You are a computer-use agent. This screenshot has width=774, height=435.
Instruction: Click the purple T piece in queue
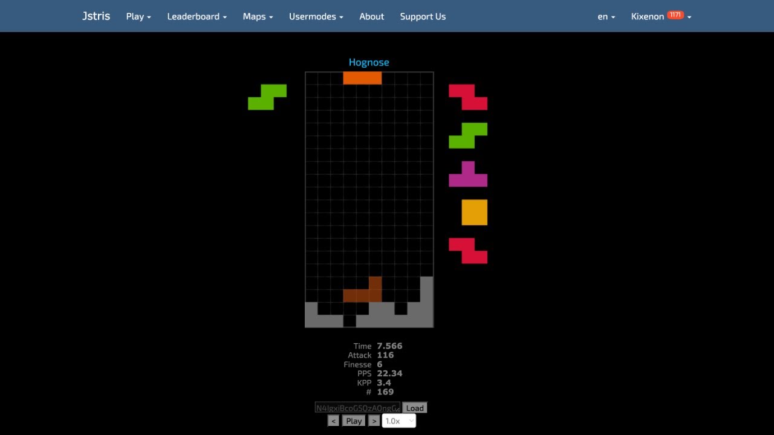tap(468, 174)
